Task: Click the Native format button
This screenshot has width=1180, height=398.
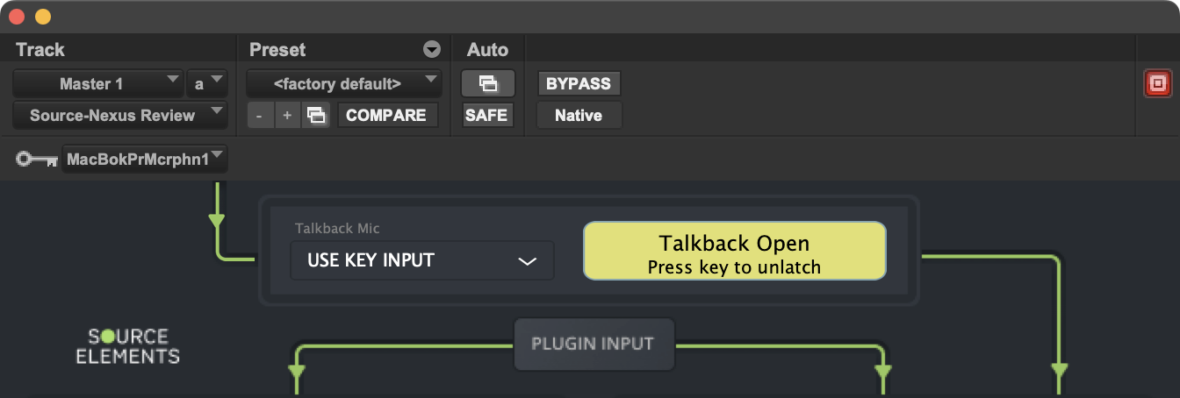Action: click(579, 115)
